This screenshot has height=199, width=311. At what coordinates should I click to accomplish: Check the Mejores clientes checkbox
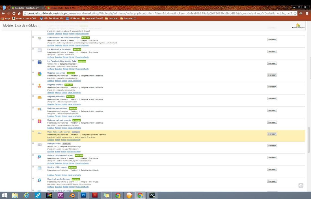(33, 84)
